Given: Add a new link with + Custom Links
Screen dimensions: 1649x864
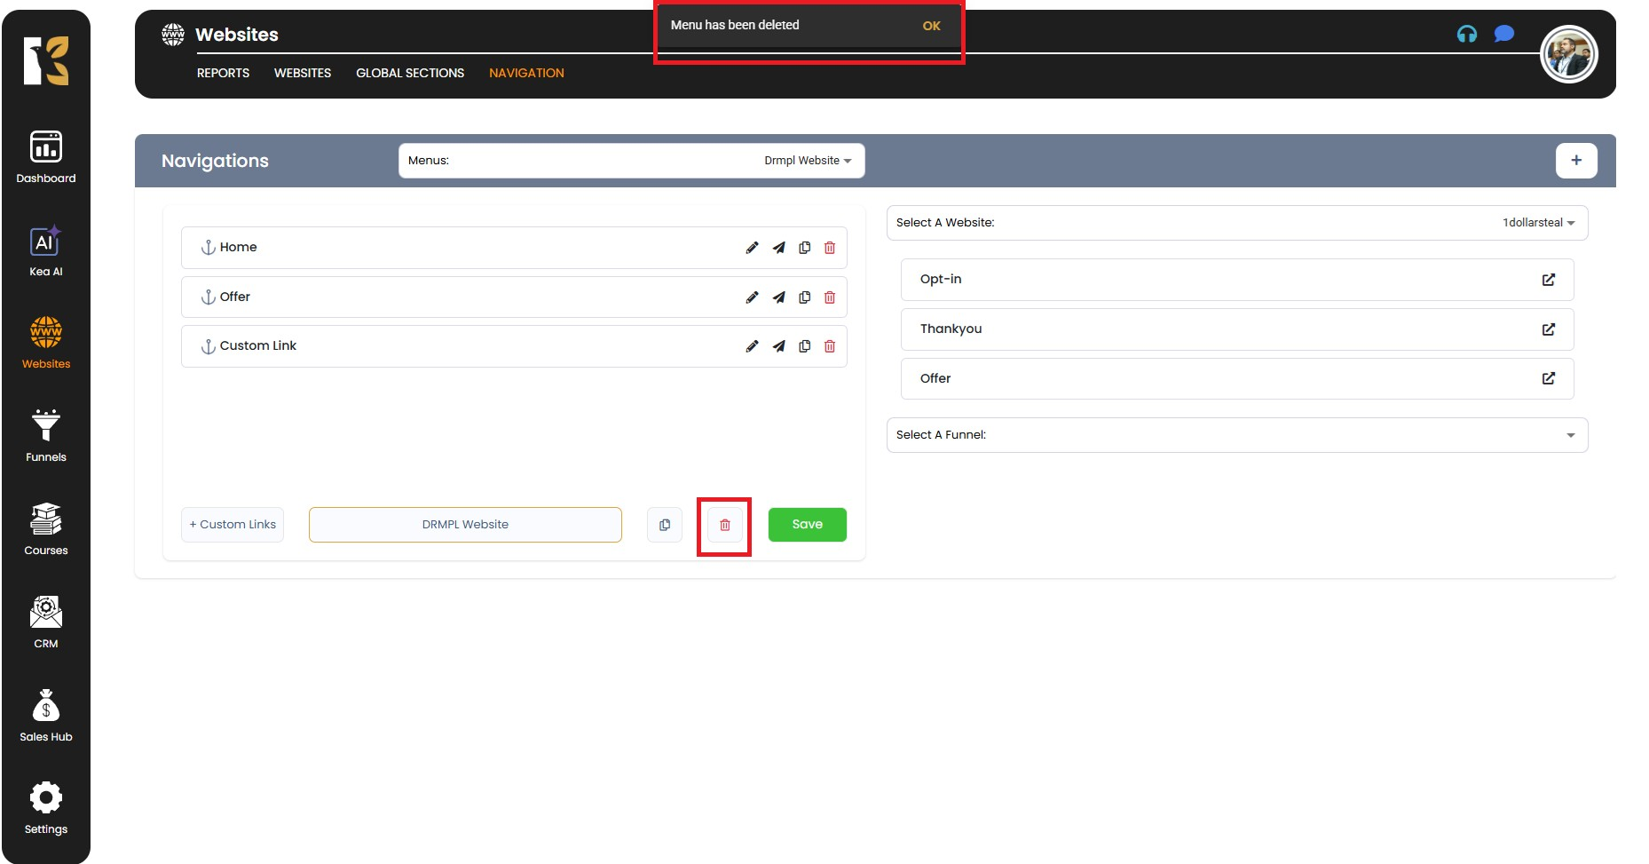Looking at the screenshot, I should [x=233, y=525].
